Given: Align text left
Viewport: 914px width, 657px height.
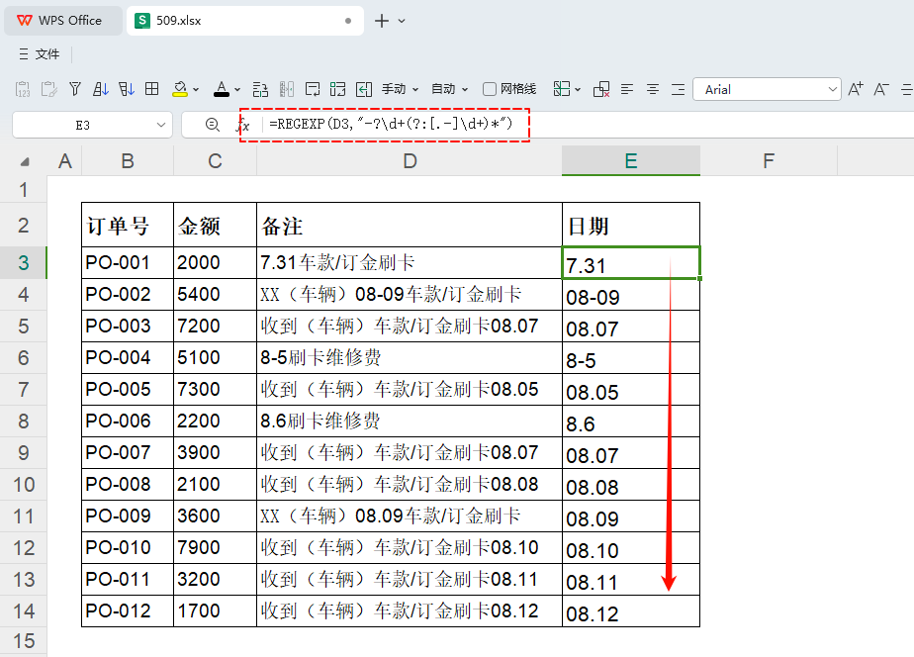Looking at the screenshot, I should 627,89.
